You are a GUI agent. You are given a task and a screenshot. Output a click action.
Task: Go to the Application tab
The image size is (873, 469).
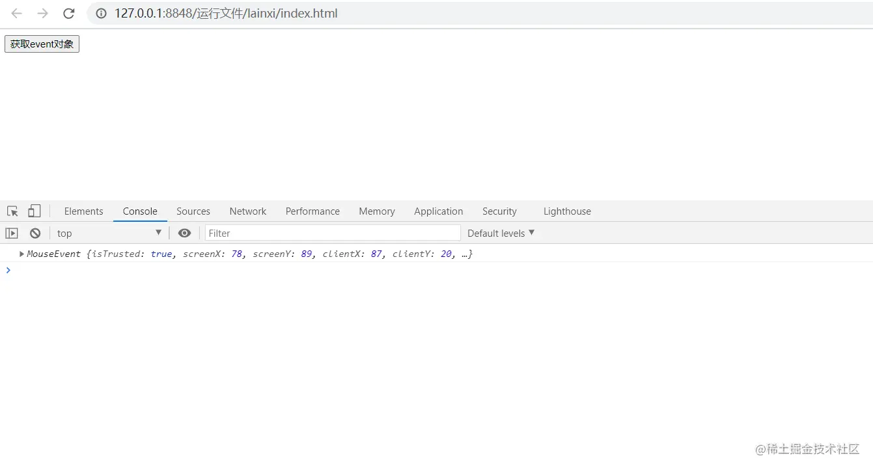439,211
